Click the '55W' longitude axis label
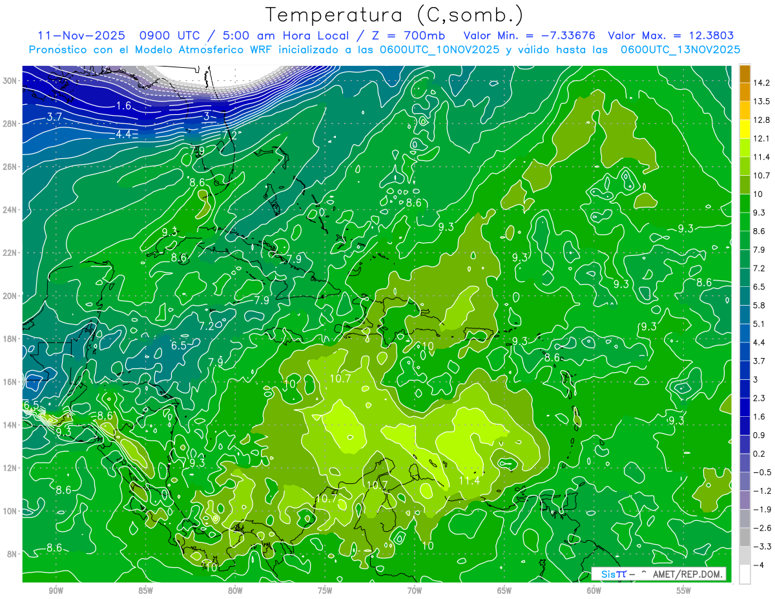Screen dimensions: 775x599 684,591
